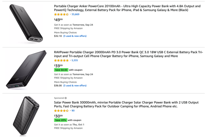This screenshot has height=137, width=207.
Task: Click the solar power bank product image
Action: pyautogui.click(x=26, y=116)
